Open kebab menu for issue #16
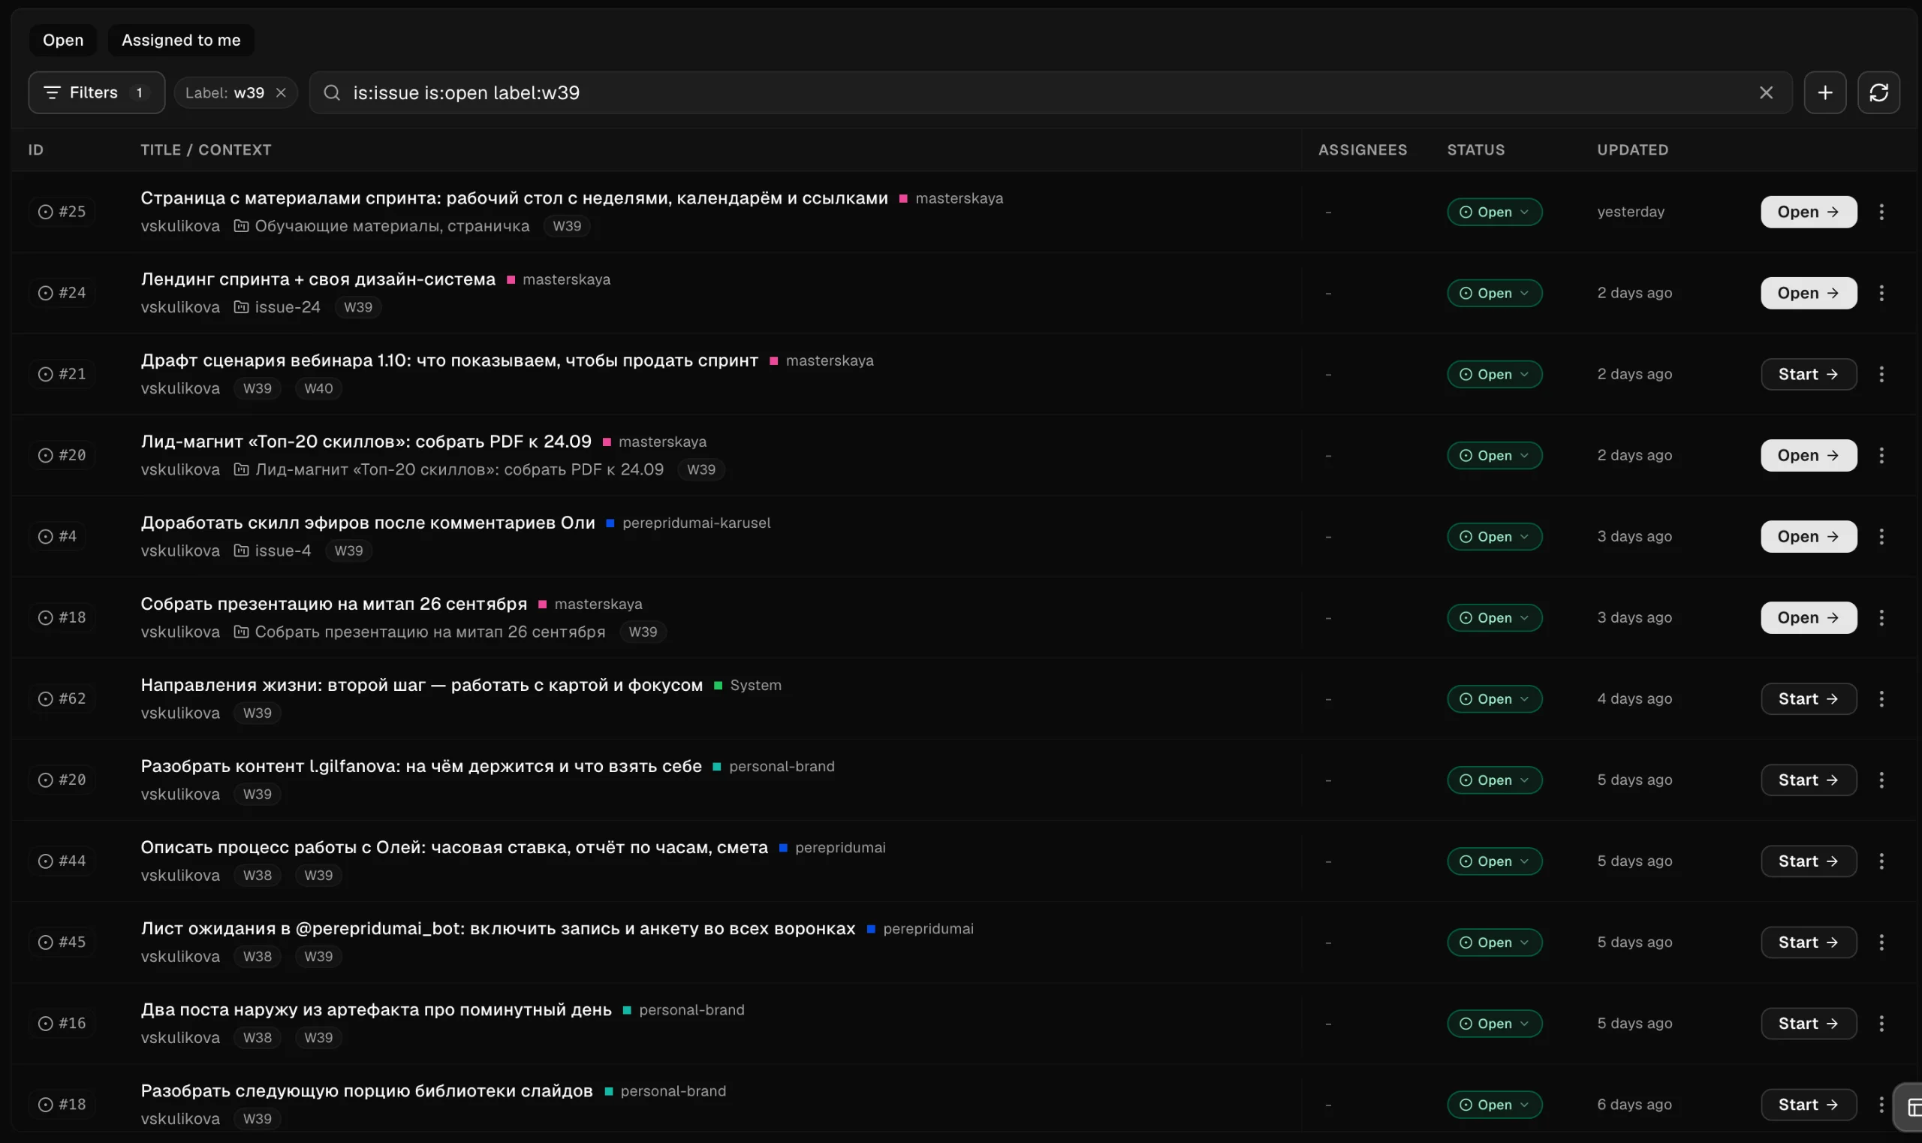The height and width of the screenshot is (1143, 1922). click(x=1881, y=1024)
